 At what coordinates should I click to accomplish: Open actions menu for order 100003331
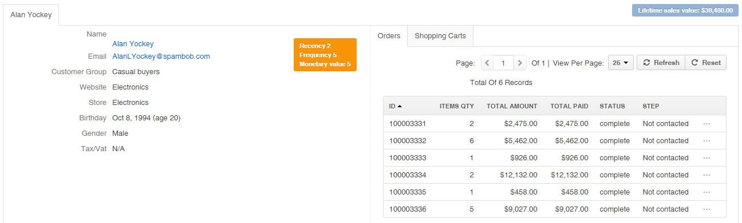point(707,124)
